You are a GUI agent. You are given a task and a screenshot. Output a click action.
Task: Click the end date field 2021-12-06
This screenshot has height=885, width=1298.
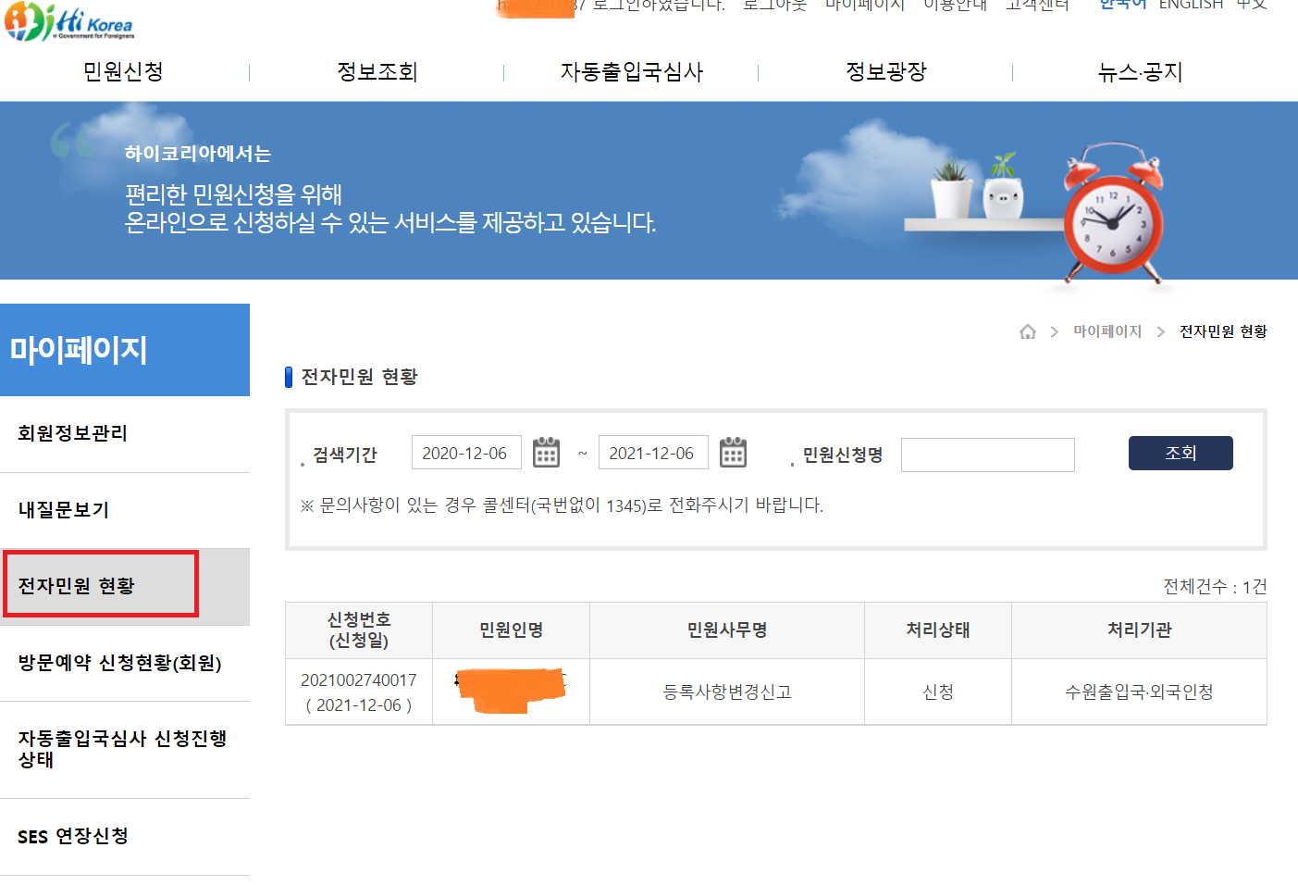652,453
